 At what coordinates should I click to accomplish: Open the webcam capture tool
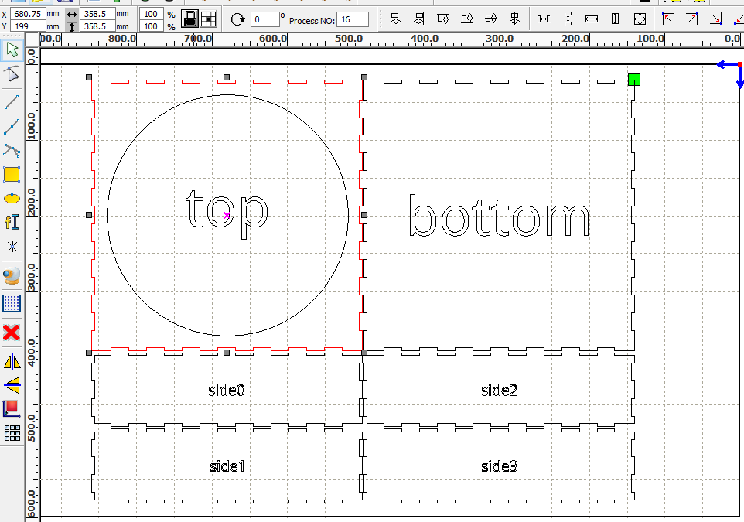(x=12, y=275)
